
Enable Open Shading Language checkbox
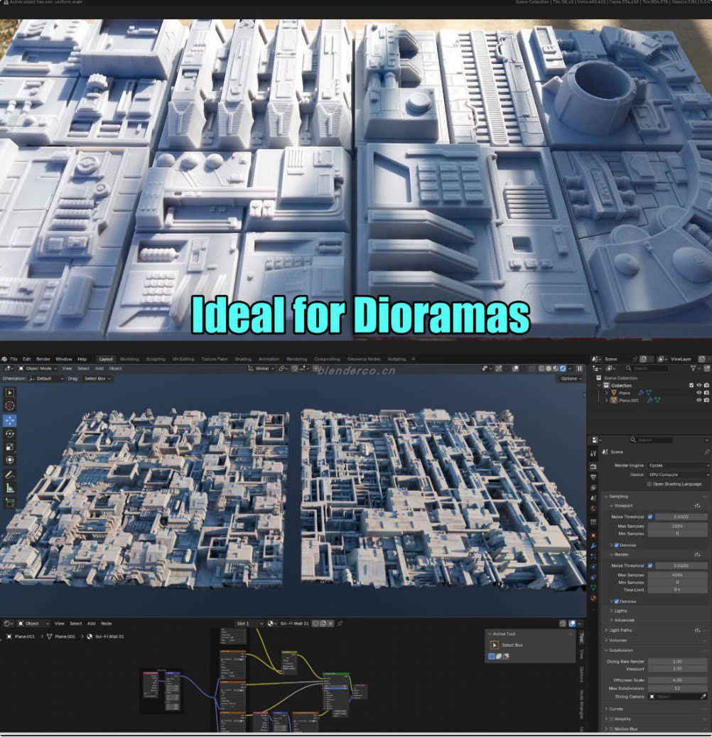tap(649, 484)
